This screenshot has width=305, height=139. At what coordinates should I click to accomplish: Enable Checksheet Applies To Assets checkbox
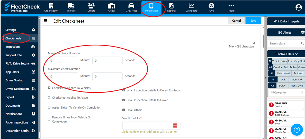(49, 98)
